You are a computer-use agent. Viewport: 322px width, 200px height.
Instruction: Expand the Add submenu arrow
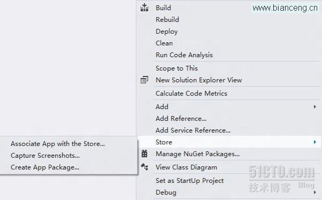click(x=315, y=106)
